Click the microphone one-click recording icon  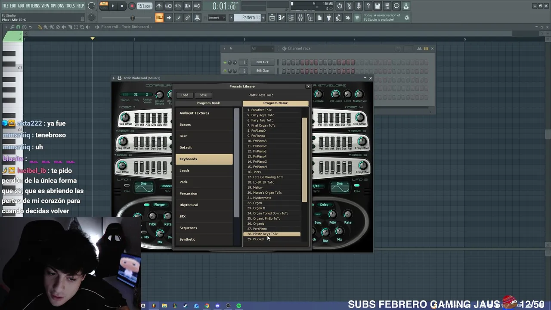point(359,6)
